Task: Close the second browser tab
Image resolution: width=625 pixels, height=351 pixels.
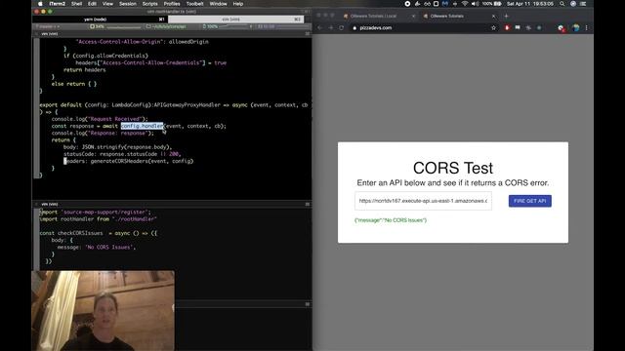Action: [x=493, y=16]
